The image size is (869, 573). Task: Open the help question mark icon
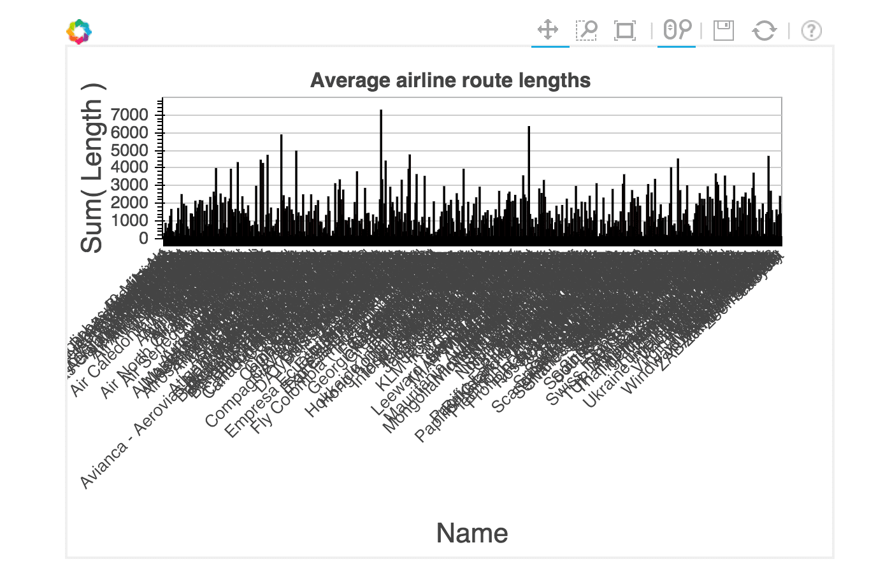coord(811,30)
